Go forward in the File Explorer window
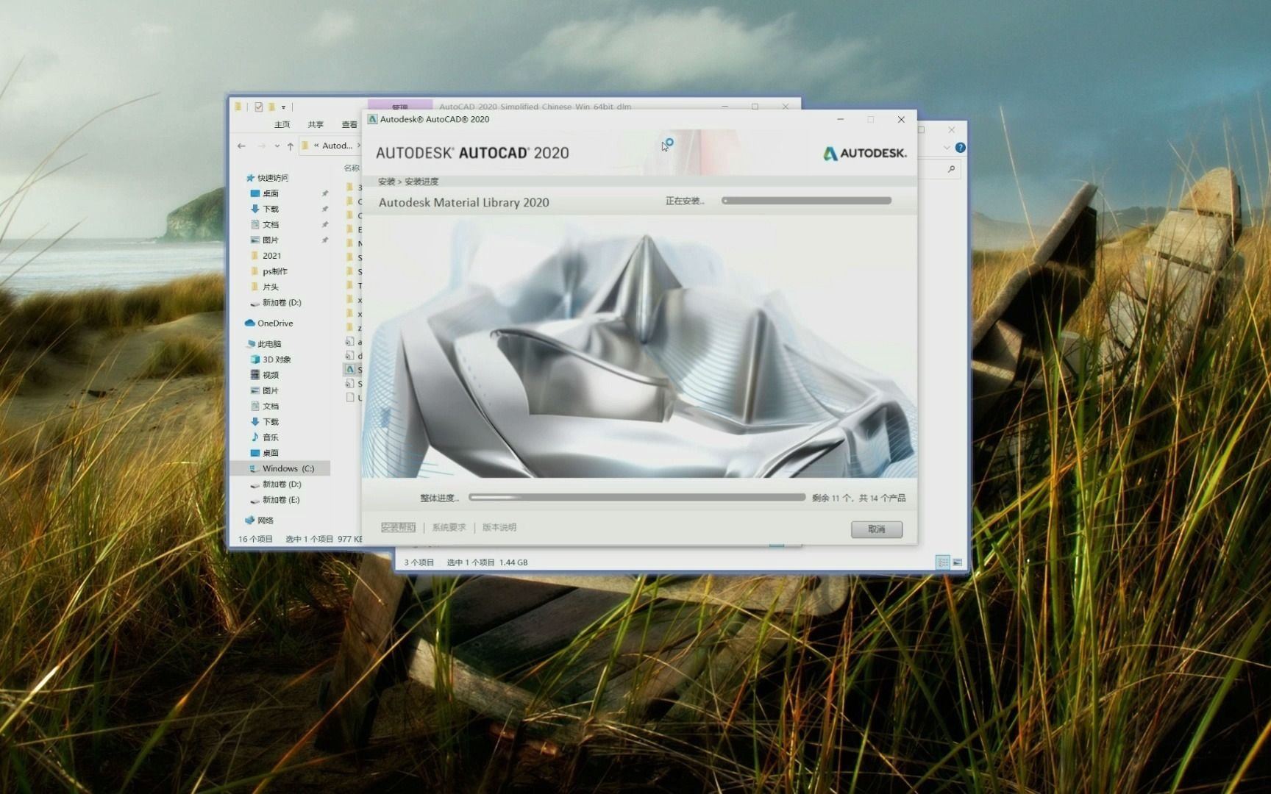 coord(261,146)
